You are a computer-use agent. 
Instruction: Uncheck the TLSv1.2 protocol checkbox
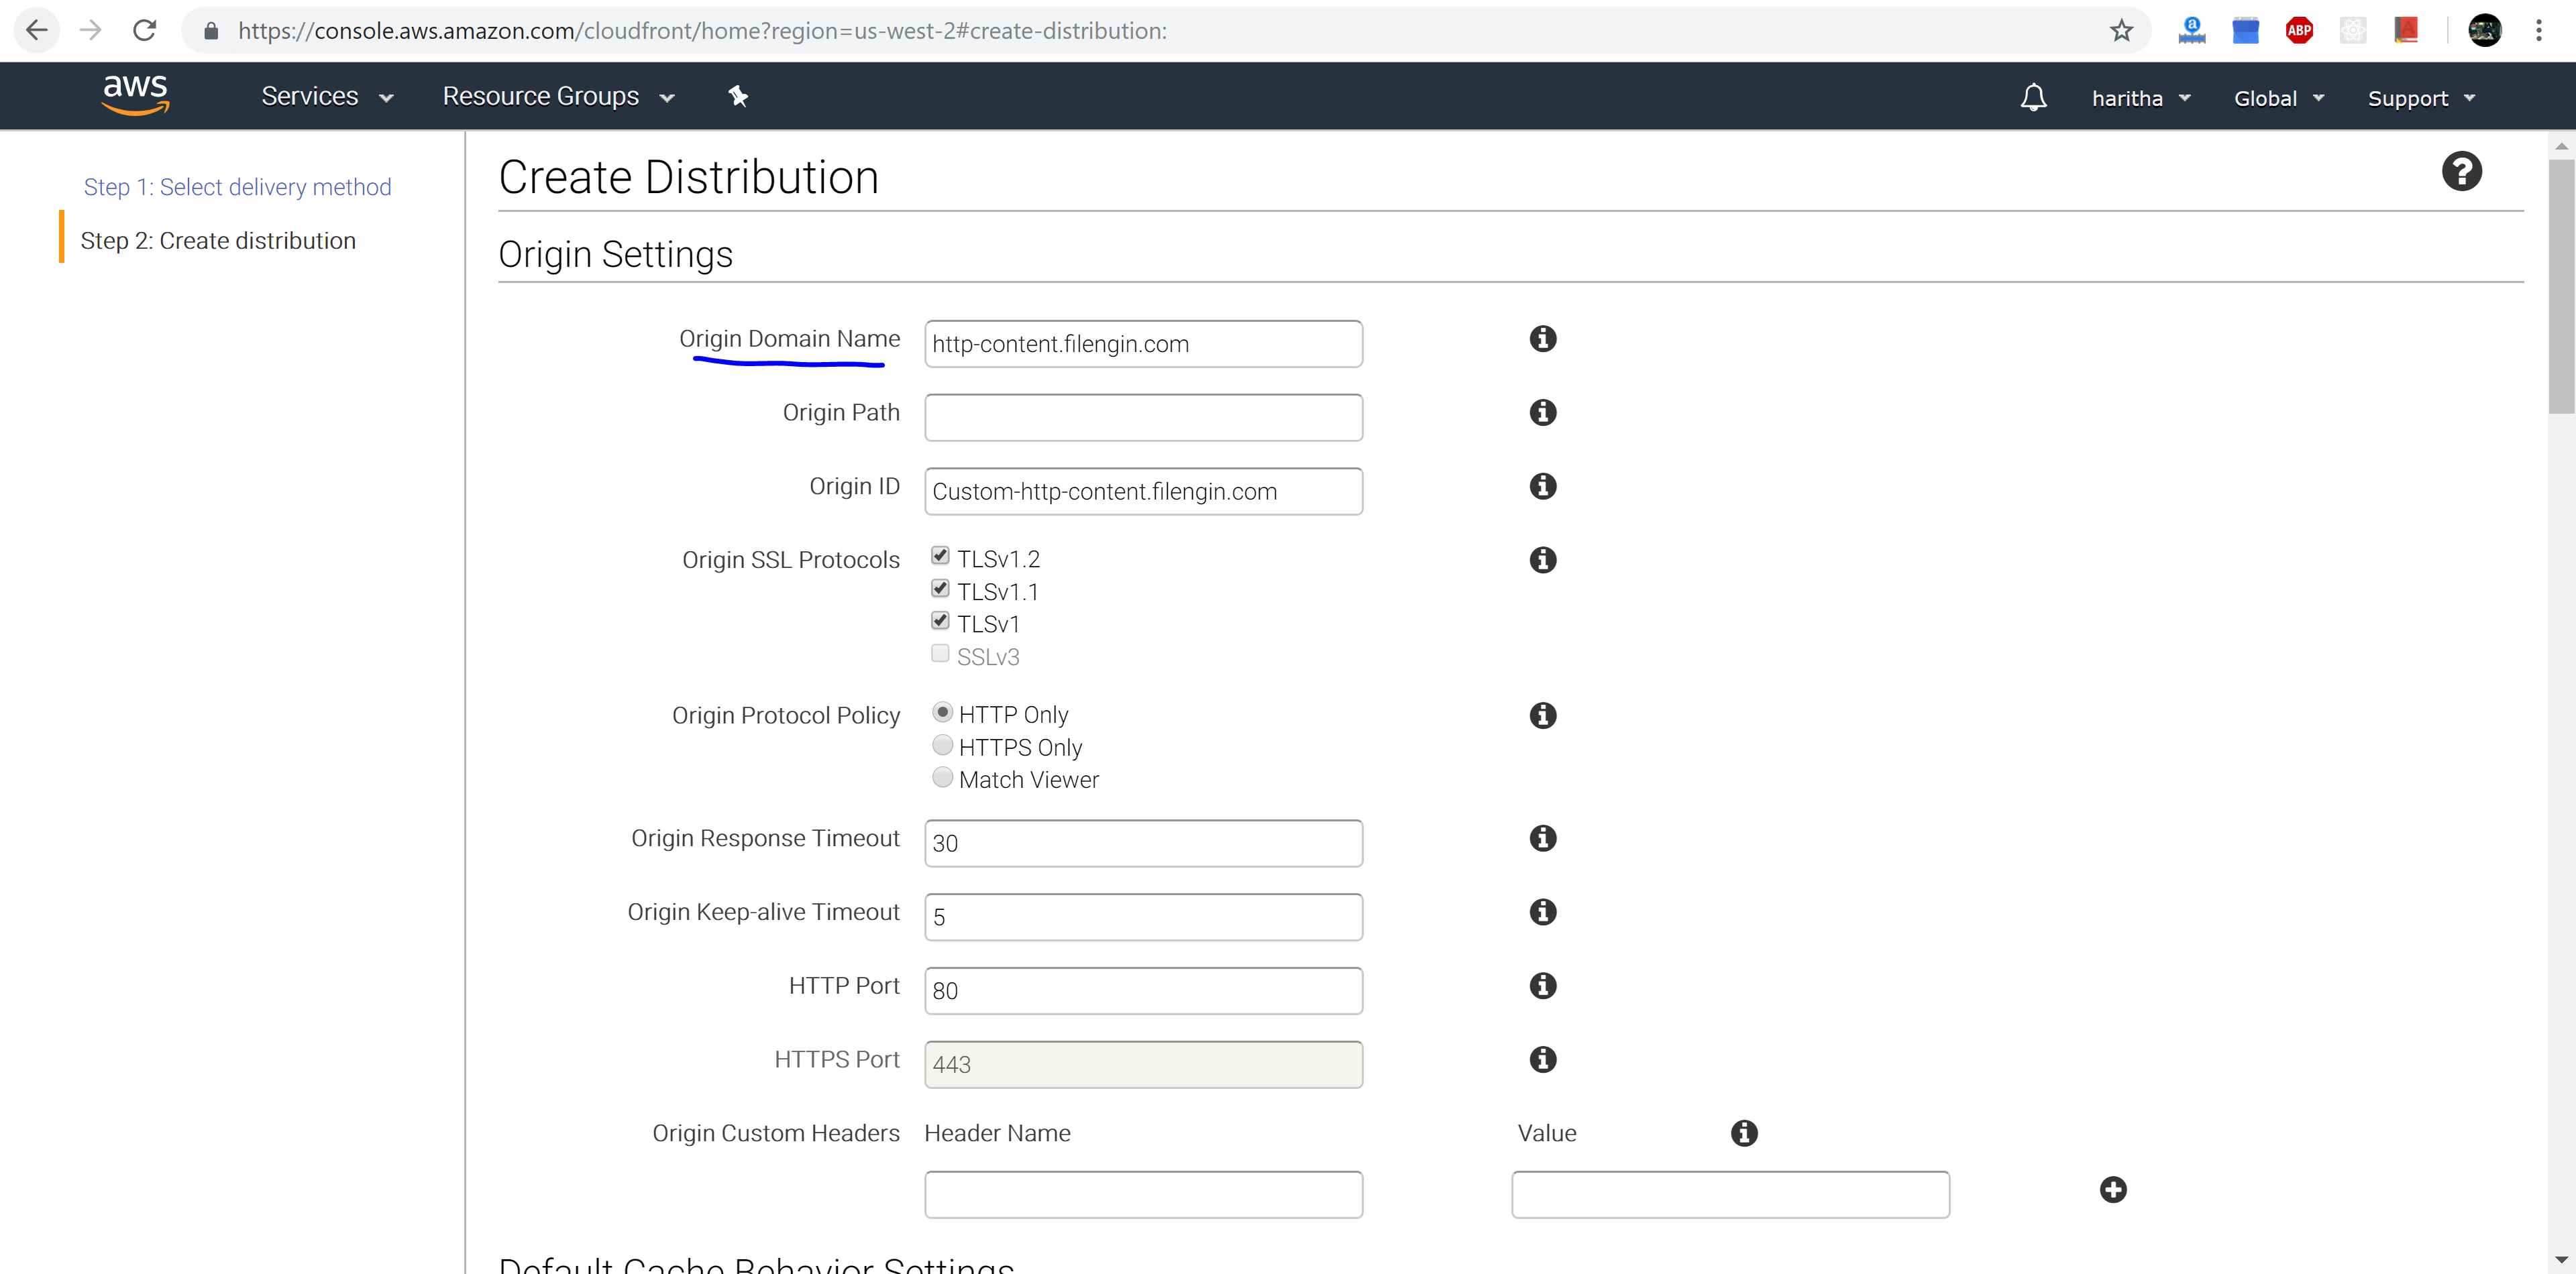point(940,556)
